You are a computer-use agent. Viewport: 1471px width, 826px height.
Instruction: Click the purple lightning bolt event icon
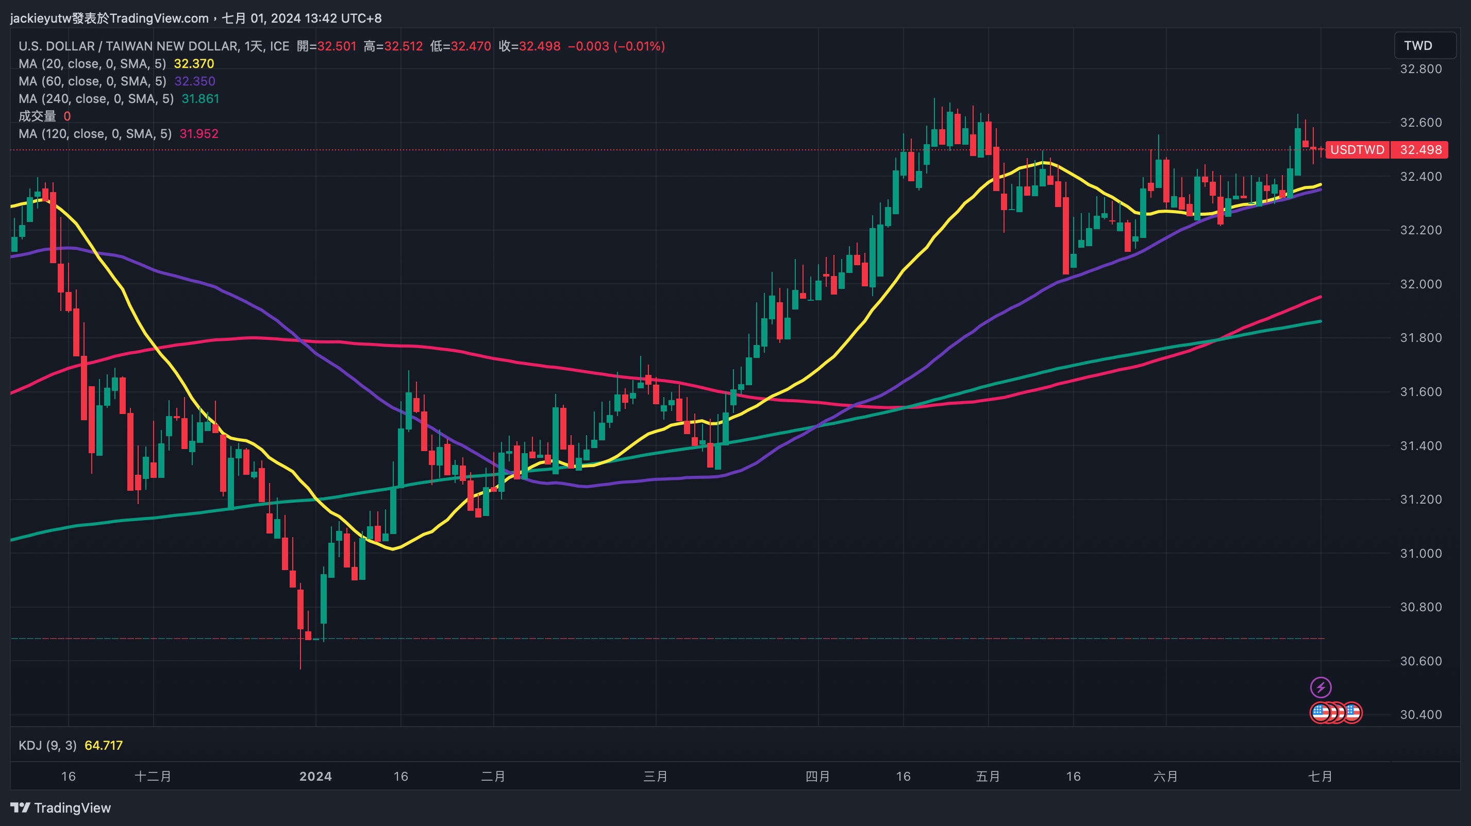(1320, 687)
